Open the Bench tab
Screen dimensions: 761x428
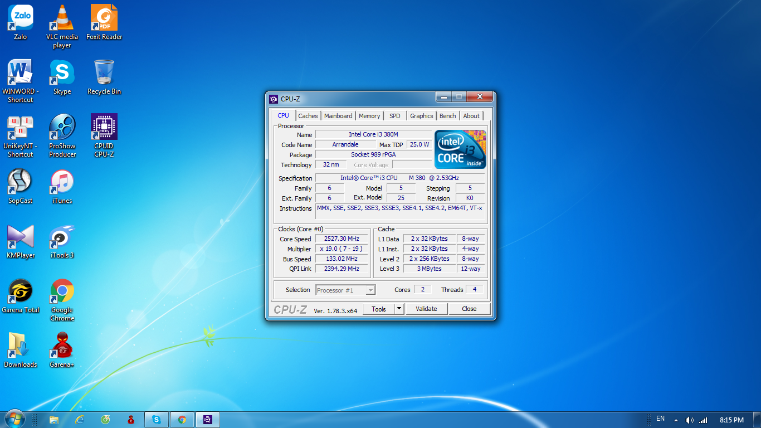coord(447,116)
